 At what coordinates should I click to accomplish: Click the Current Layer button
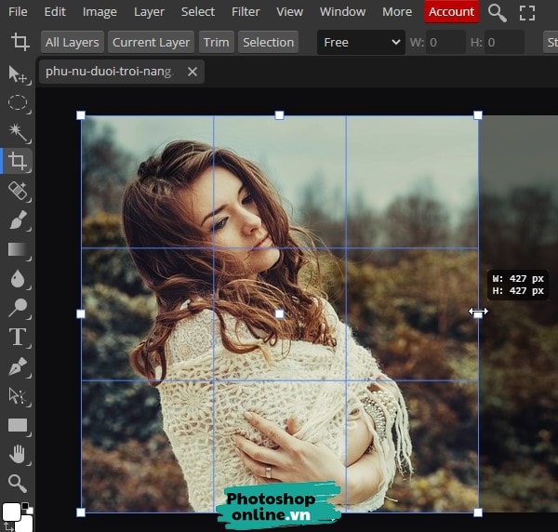pos(151,42)
